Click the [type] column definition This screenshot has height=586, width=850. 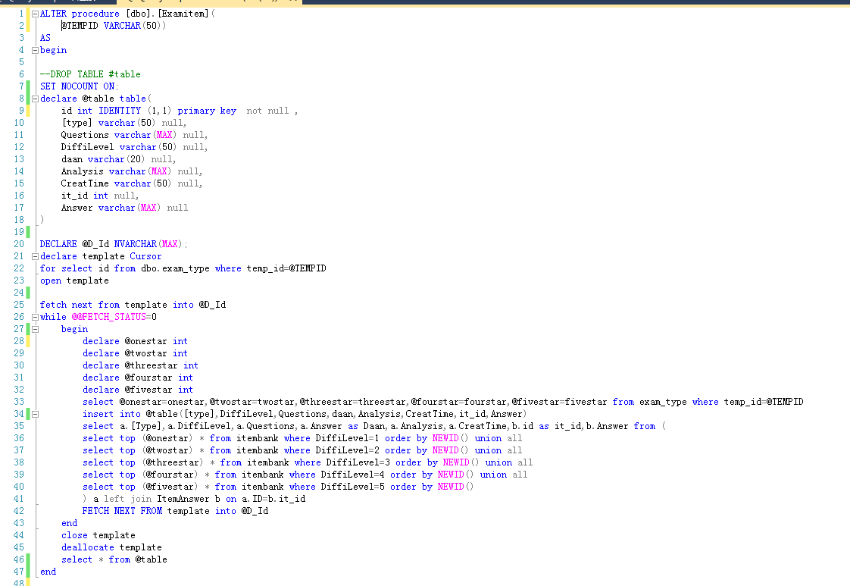click(123, 123)
